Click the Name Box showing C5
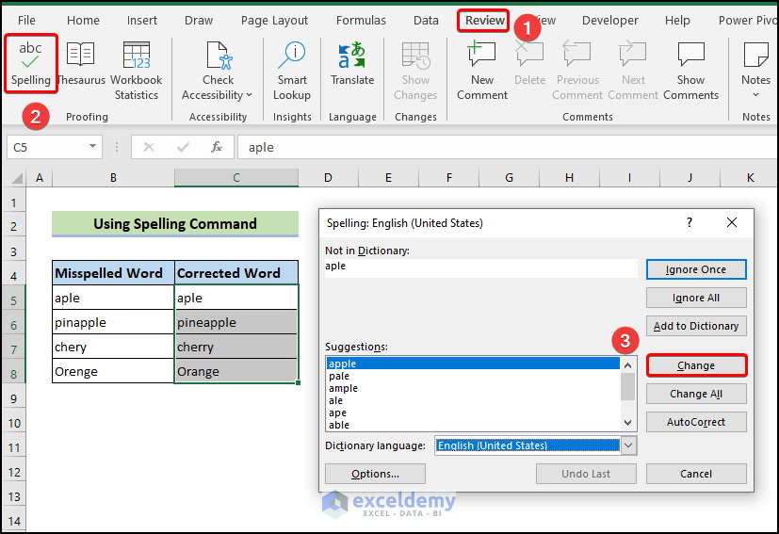The image size is (779, 534). coord(48,147)
